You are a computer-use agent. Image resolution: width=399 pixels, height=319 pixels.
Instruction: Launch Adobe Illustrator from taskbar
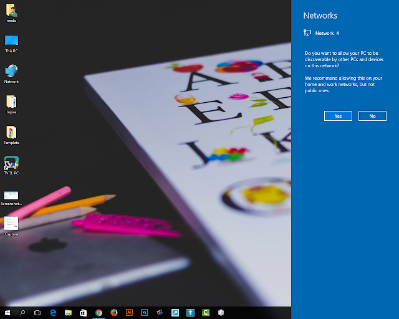coord(129,313)
